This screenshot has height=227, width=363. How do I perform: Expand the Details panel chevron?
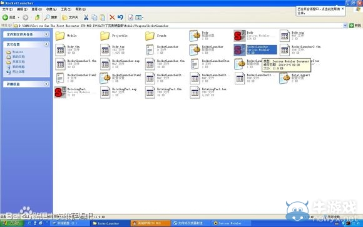tap(46, 84)
